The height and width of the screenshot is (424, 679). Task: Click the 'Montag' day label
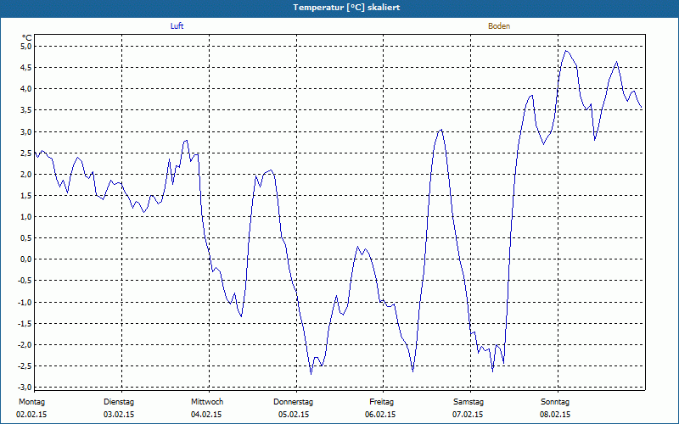point(31,402)
